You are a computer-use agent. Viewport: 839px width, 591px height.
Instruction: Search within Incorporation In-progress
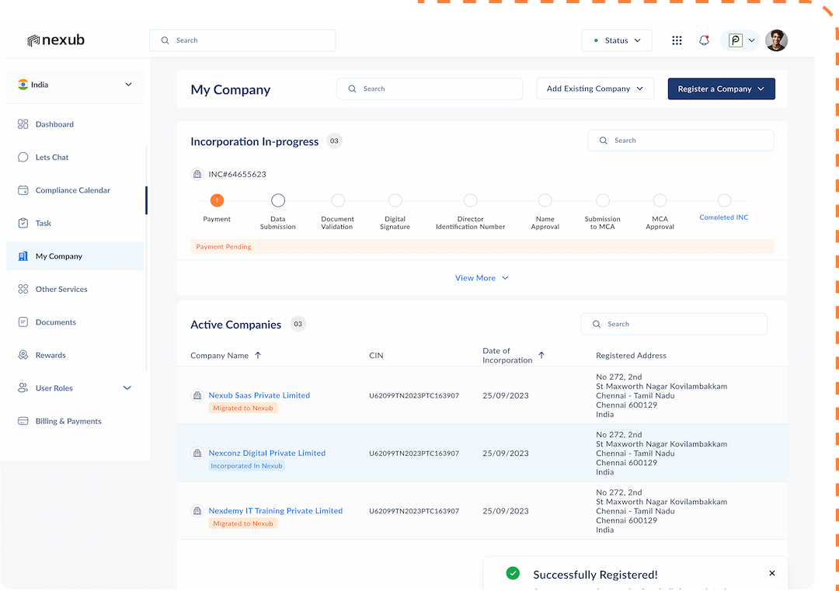[681, 141]
